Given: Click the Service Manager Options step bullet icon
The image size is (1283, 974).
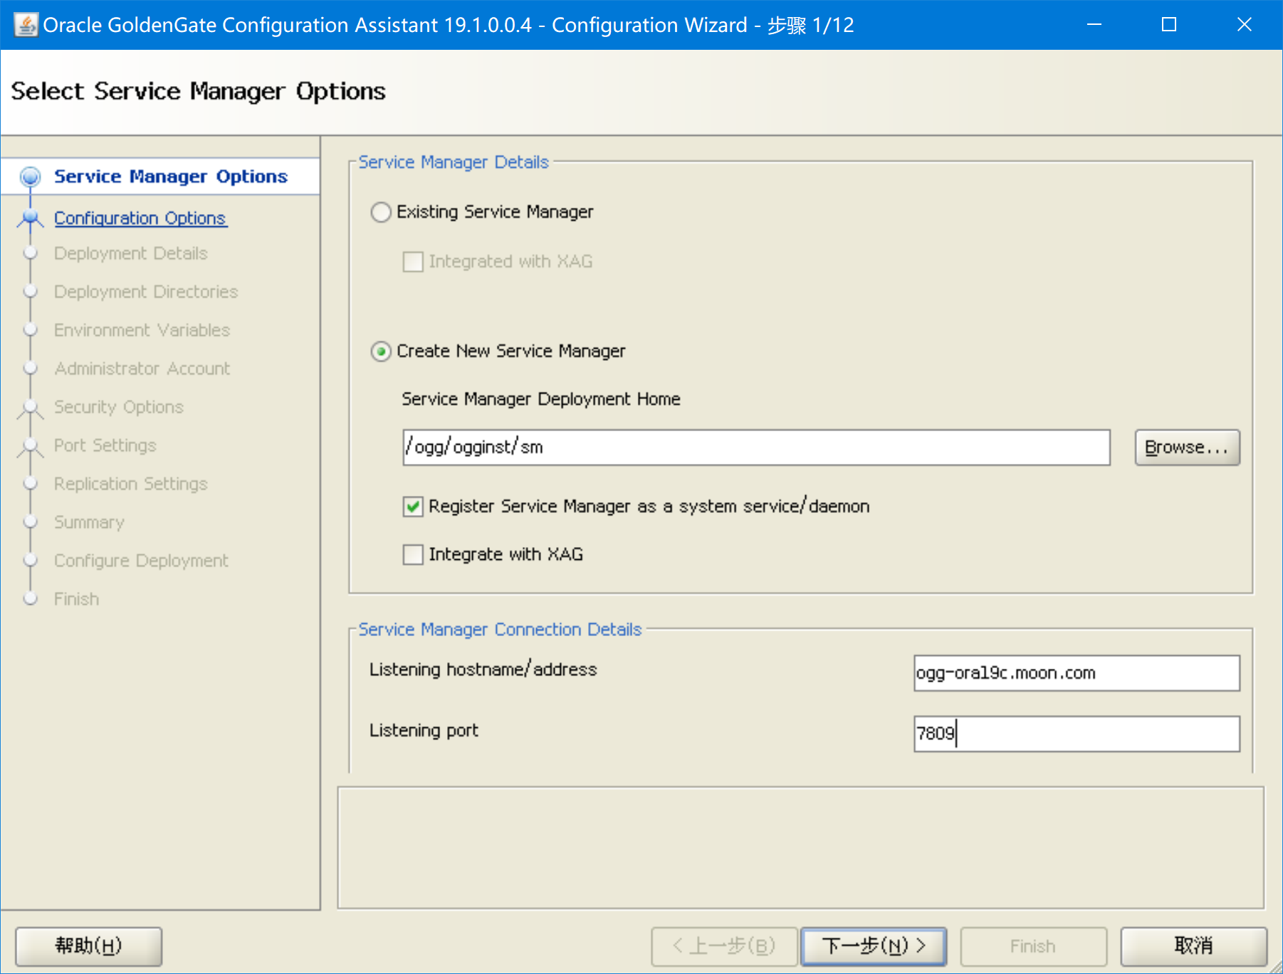Looking at the screenshot, I should (x=31, y=176).
